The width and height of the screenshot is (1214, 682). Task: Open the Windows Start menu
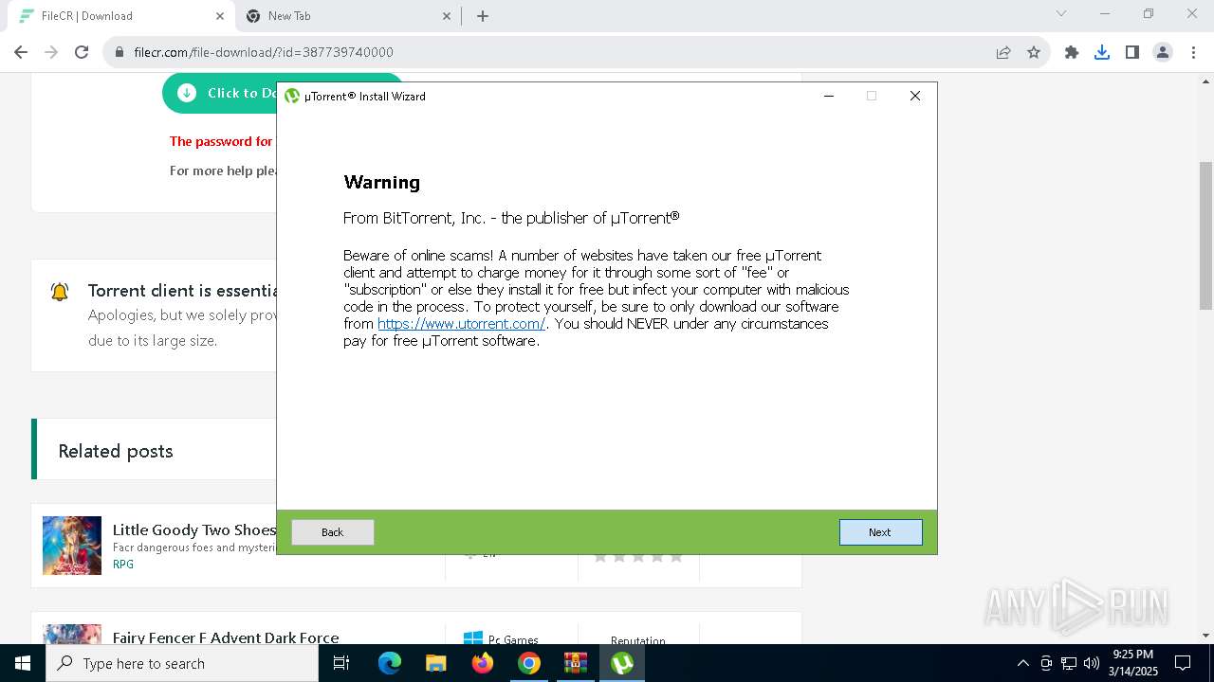tap(23, 663)
